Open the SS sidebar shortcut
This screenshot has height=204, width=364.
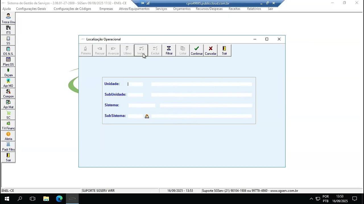tap(8, 40)
